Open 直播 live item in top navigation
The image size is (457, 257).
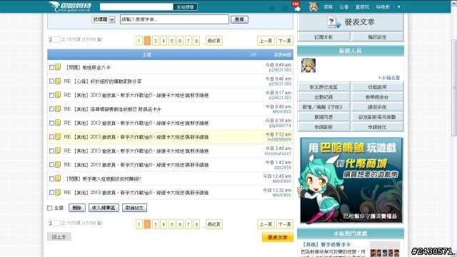362,6
